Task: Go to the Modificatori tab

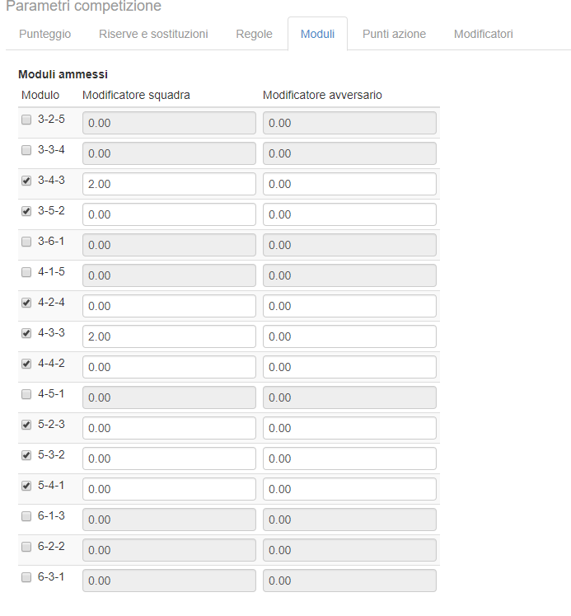Action: coord(483,34)
